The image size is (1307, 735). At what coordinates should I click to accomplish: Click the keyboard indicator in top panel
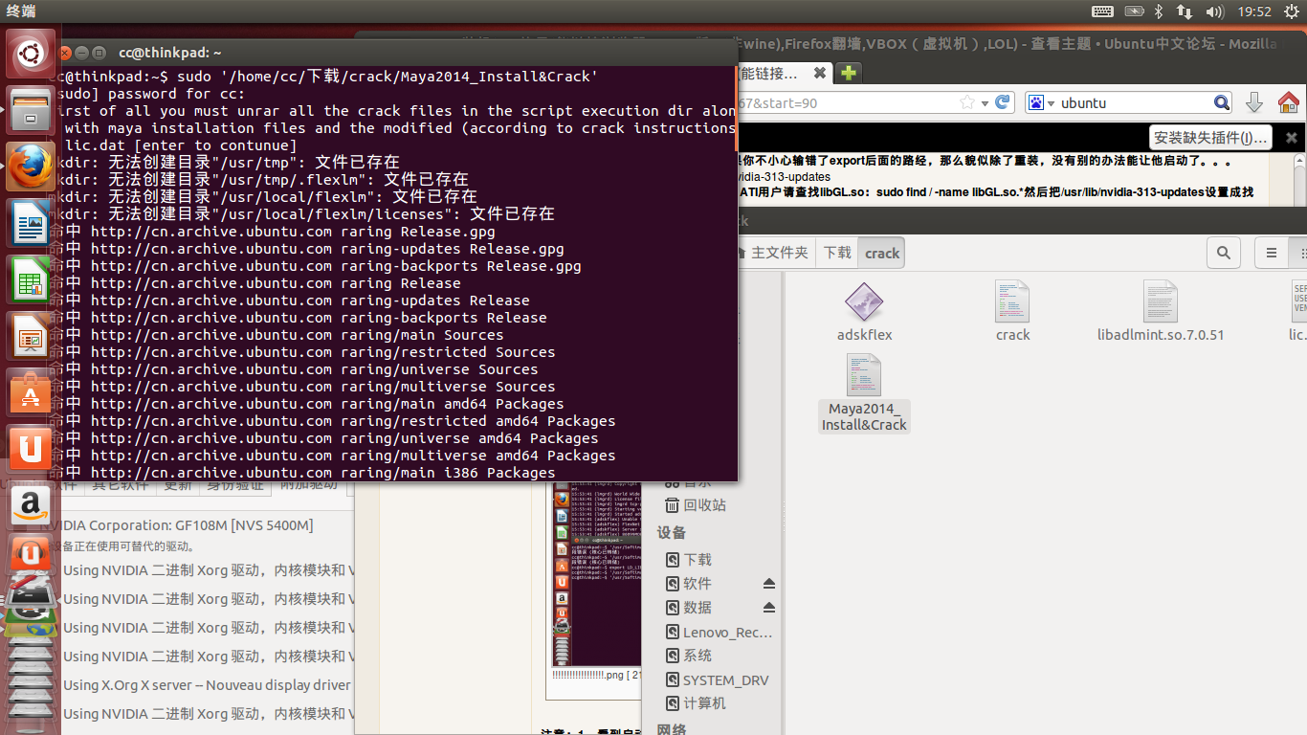(1102, 11)
